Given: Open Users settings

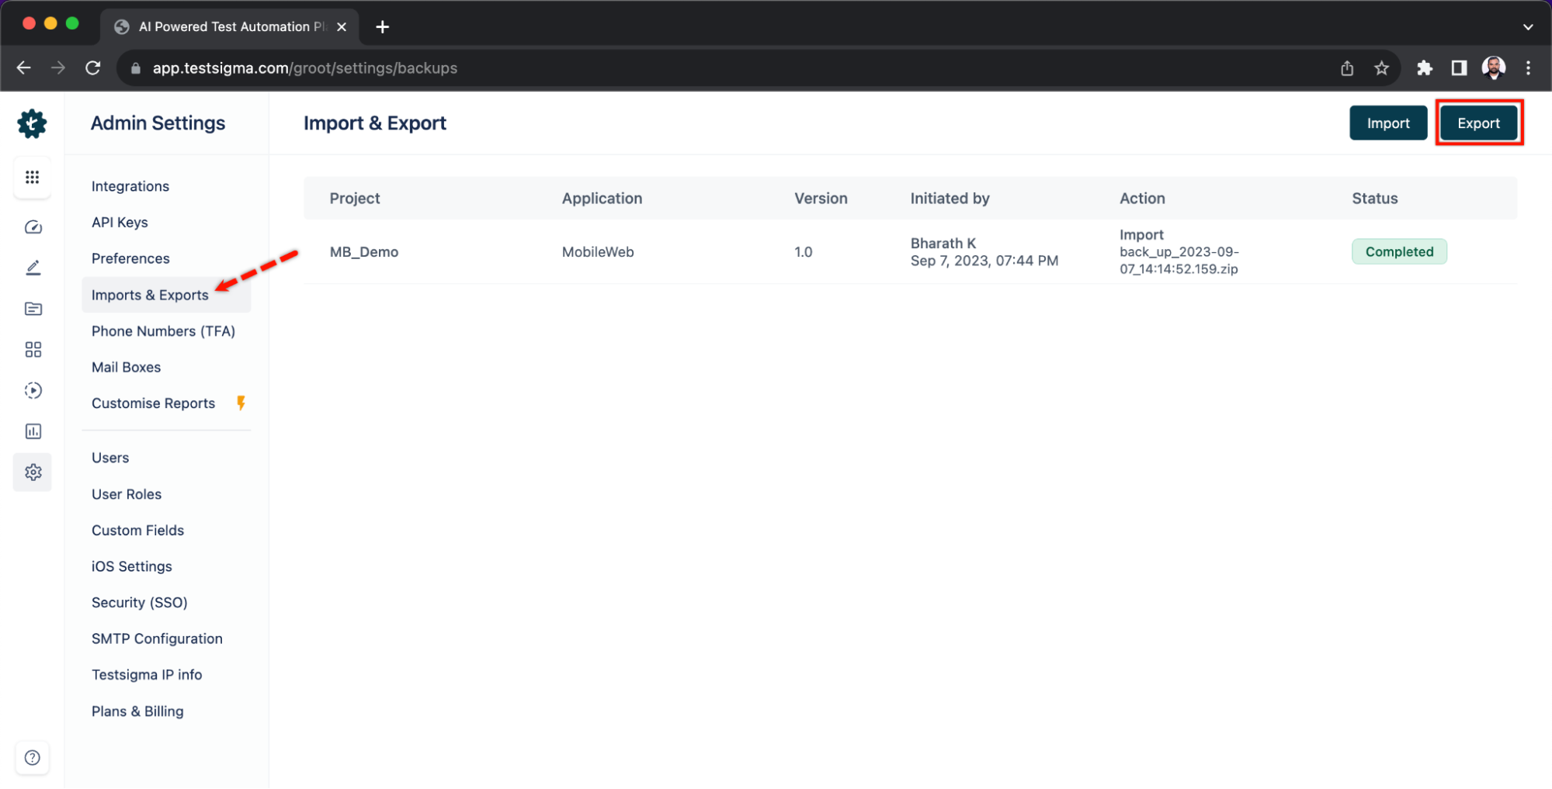Looking at the screenshot, I should tap(110, 458).
